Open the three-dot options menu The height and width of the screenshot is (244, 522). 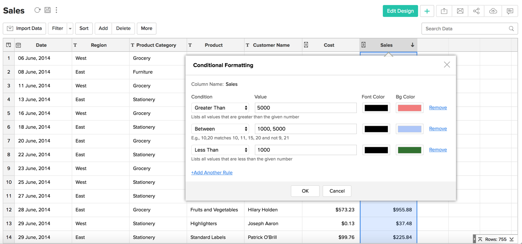(56, 10)
